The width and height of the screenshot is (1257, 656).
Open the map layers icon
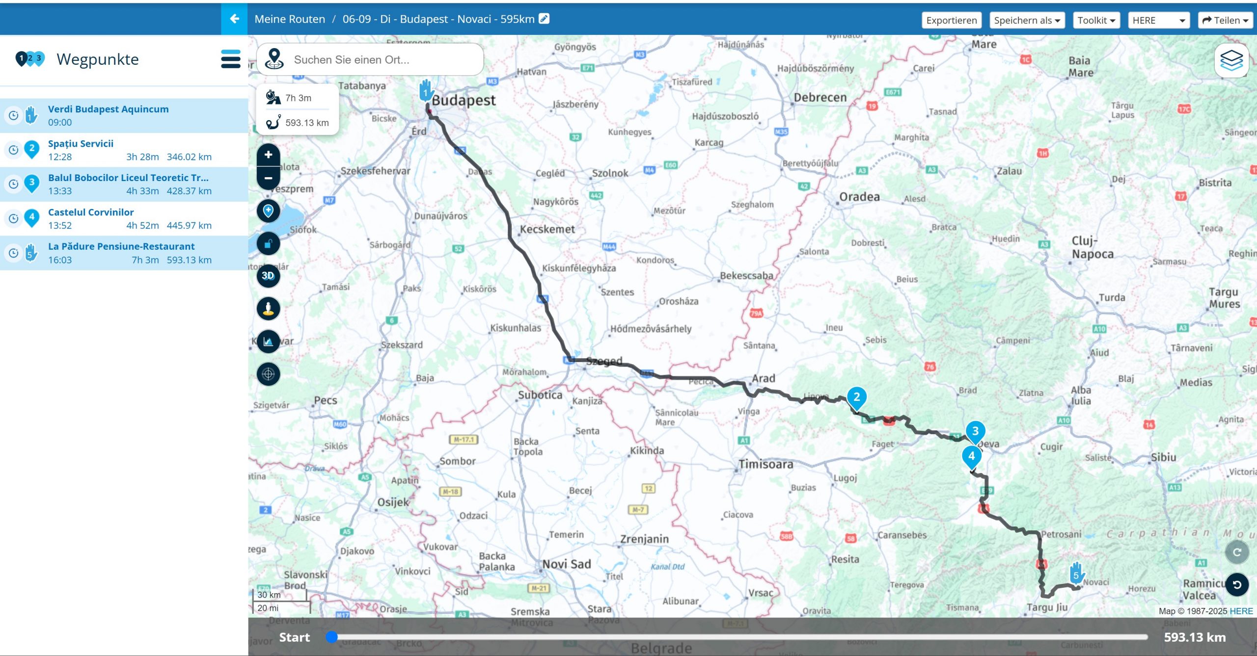tap(1231, 60)
